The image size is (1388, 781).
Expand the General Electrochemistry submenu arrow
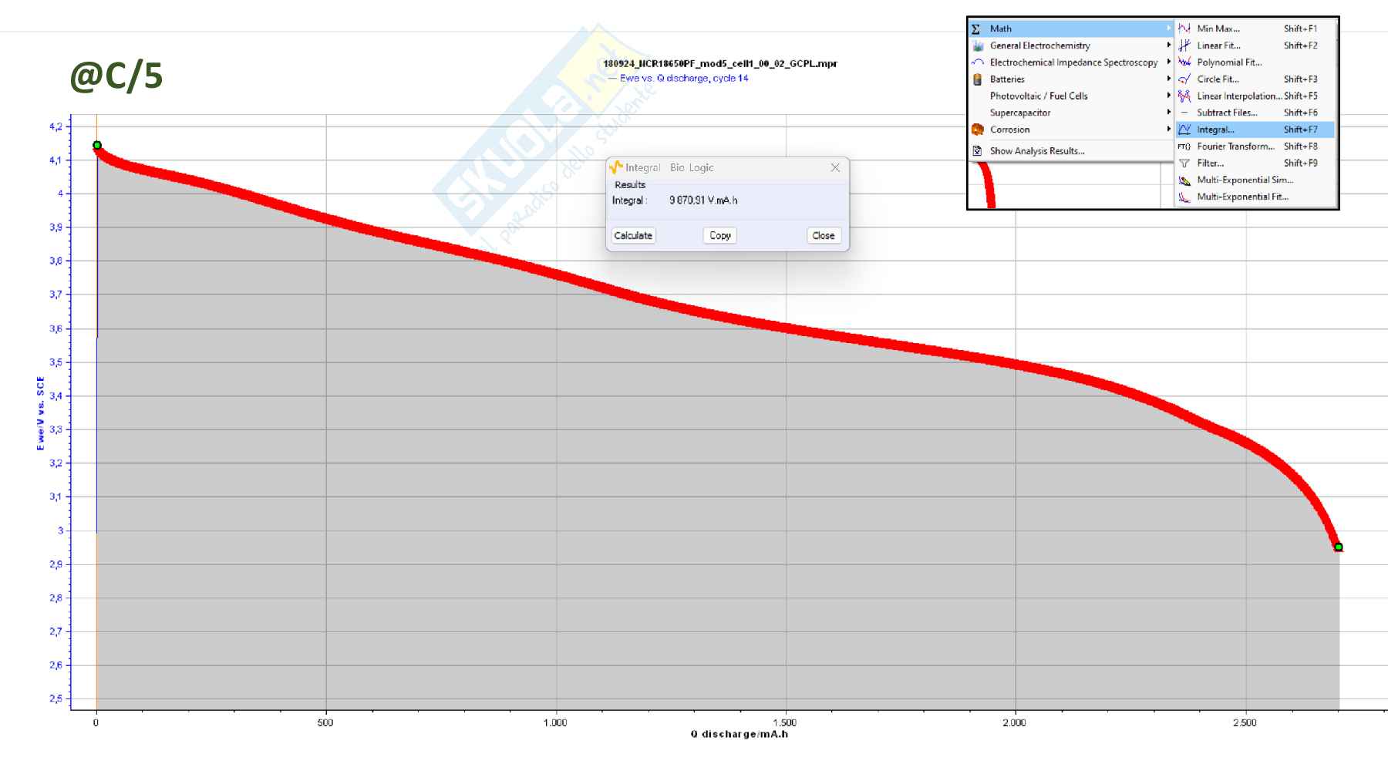click(x=1168, y=45)
